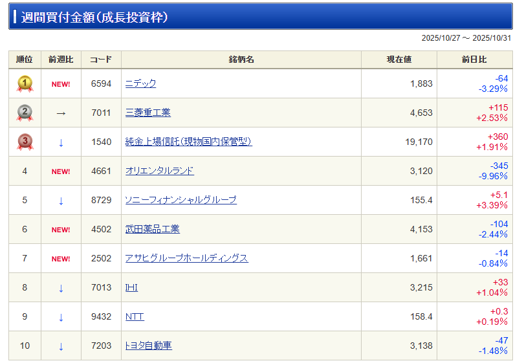
Task: Click the bronze rank 3 medal icon
Action: pos(25,142)
